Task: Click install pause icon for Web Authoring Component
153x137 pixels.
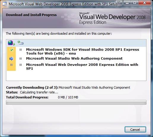Action: click(x=20, y=59)
